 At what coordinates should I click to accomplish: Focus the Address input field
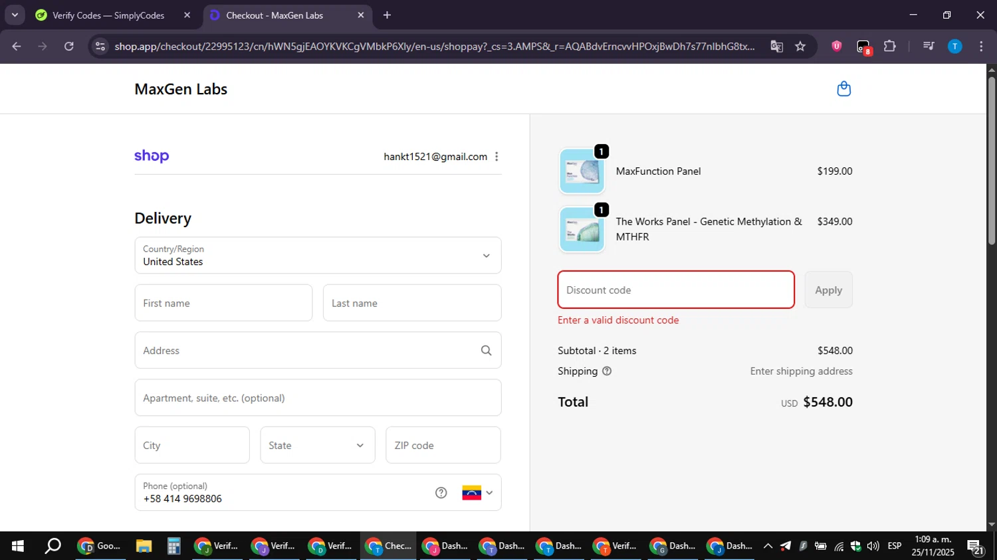[x=318, y=351]
